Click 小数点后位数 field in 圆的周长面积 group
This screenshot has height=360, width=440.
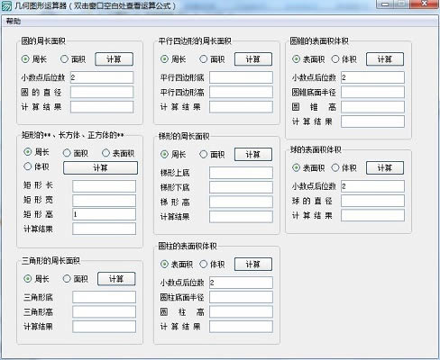pos(102,77)
